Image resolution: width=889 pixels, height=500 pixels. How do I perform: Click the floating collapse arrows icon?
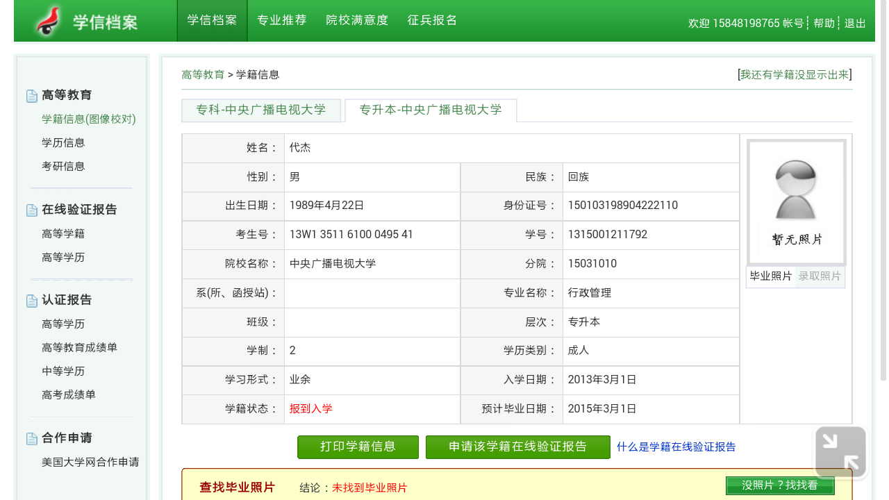coord(840,452)
